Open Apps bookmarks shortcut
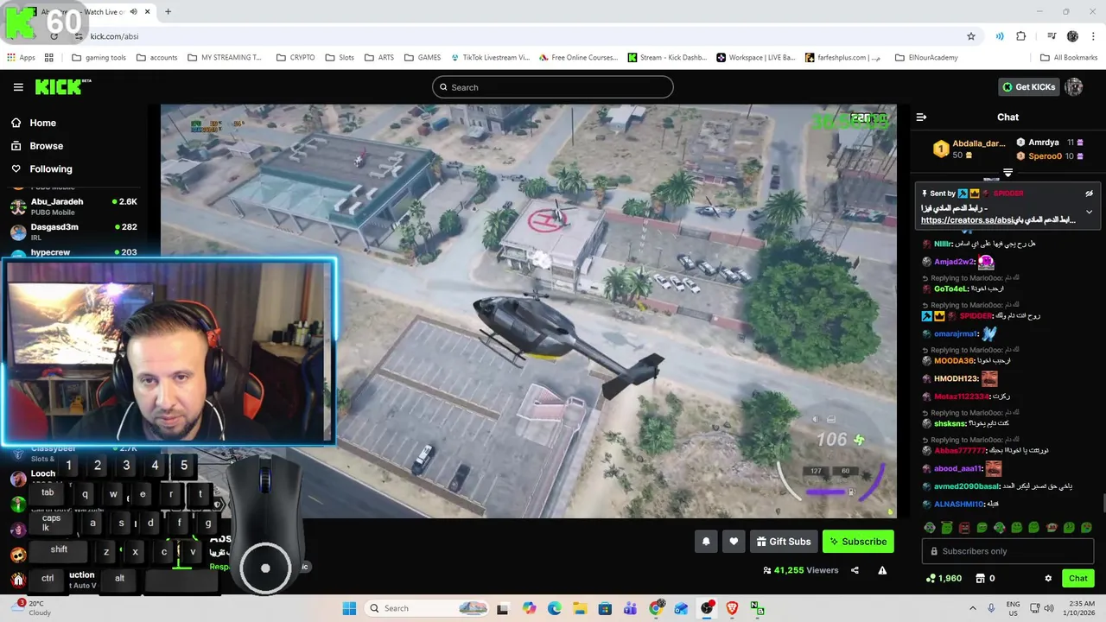The width and height of the screenshot is (1106, 622). (x=21, y=58)
